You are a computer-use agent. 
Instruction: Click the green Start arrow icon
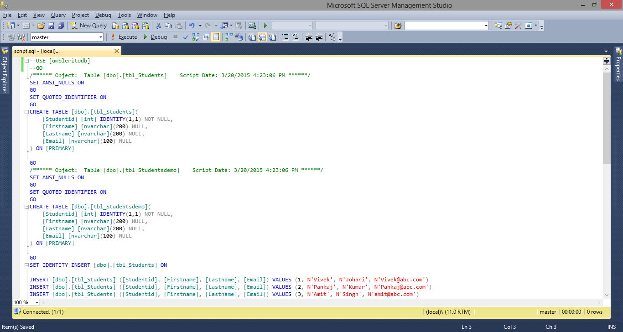(x=265, y=26)
